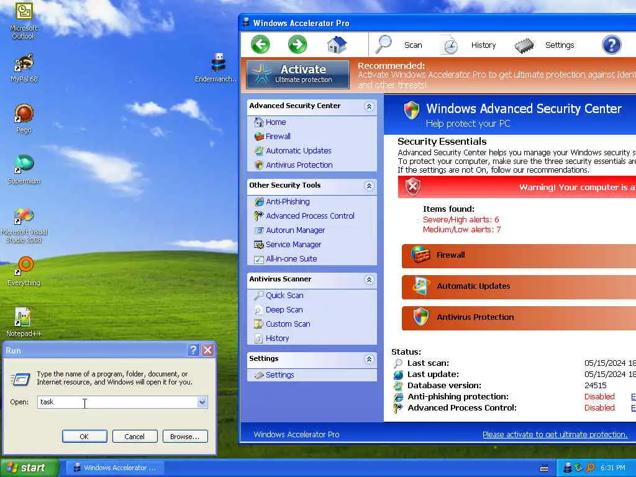636x477 pixels.
Task: Click the keyboard icon on the taskbar
Action: click(544, 468)
